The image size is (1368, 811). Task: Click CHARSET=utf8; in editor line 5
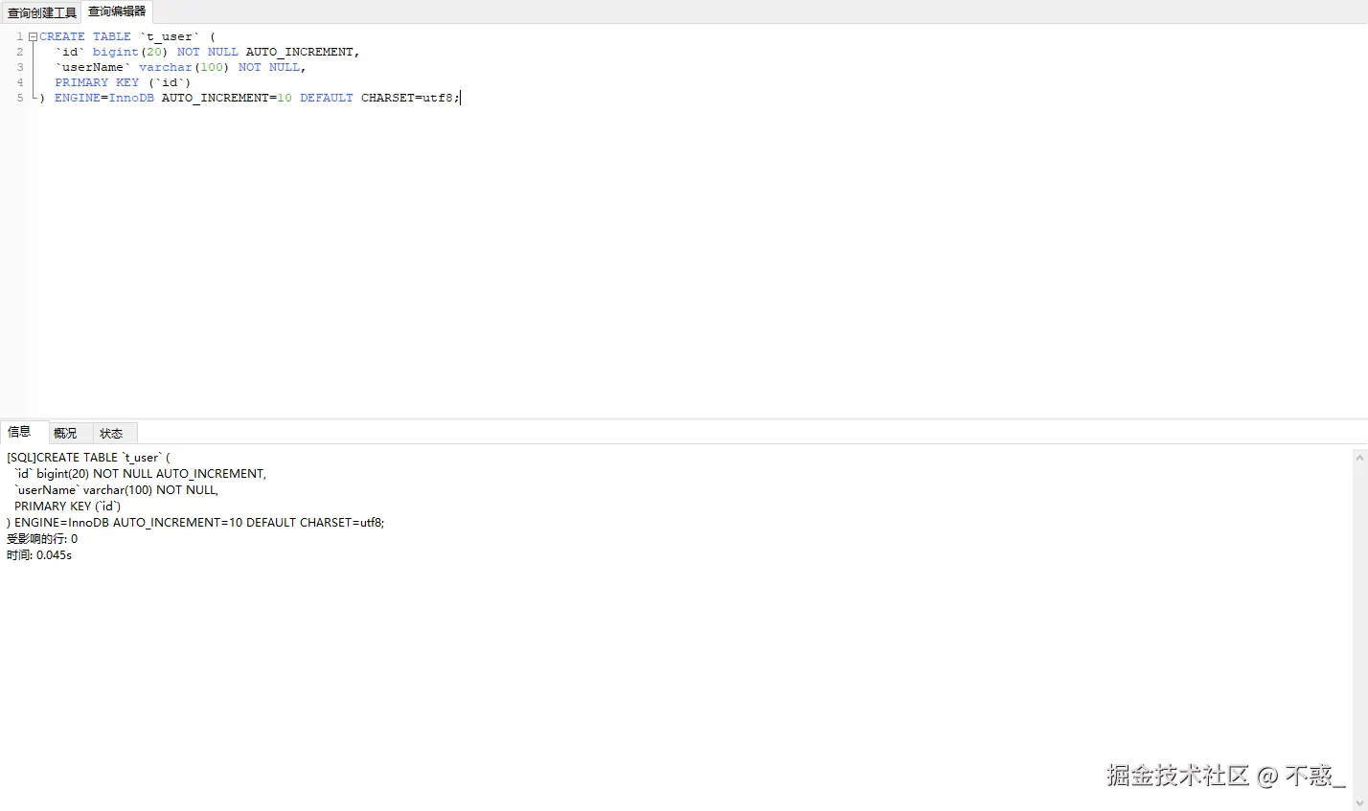(410, 98)
